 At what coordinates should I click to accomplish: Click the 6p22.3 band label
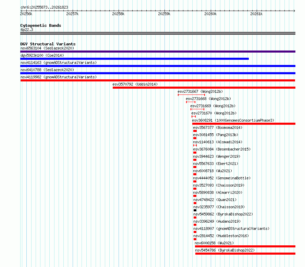tap(27, 30)
